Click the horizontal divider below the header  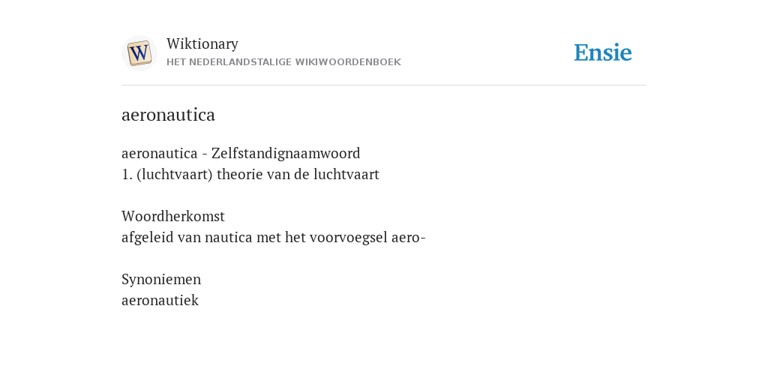(x=384, y=85)
